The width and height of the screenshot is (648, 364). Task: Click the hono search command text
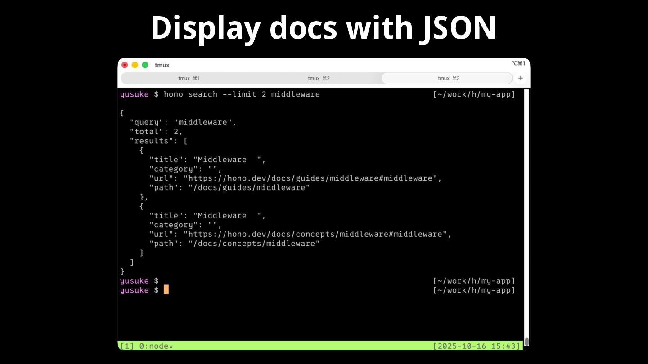pos(242,94)
